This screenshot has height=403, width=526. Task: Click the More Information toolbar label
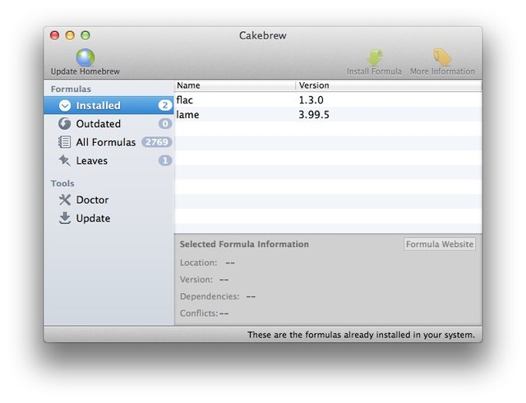coord(442,71)
